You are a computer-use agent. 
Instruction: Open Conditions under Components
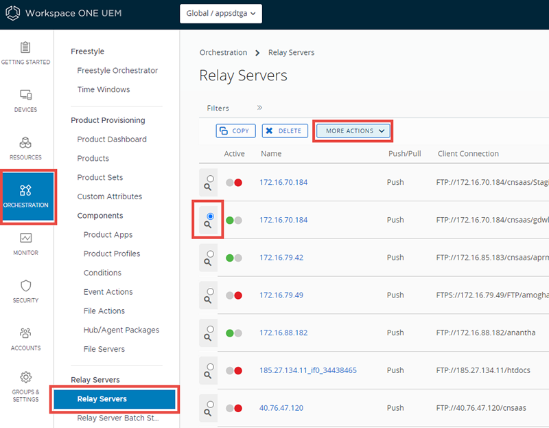[x=102, y=273]
